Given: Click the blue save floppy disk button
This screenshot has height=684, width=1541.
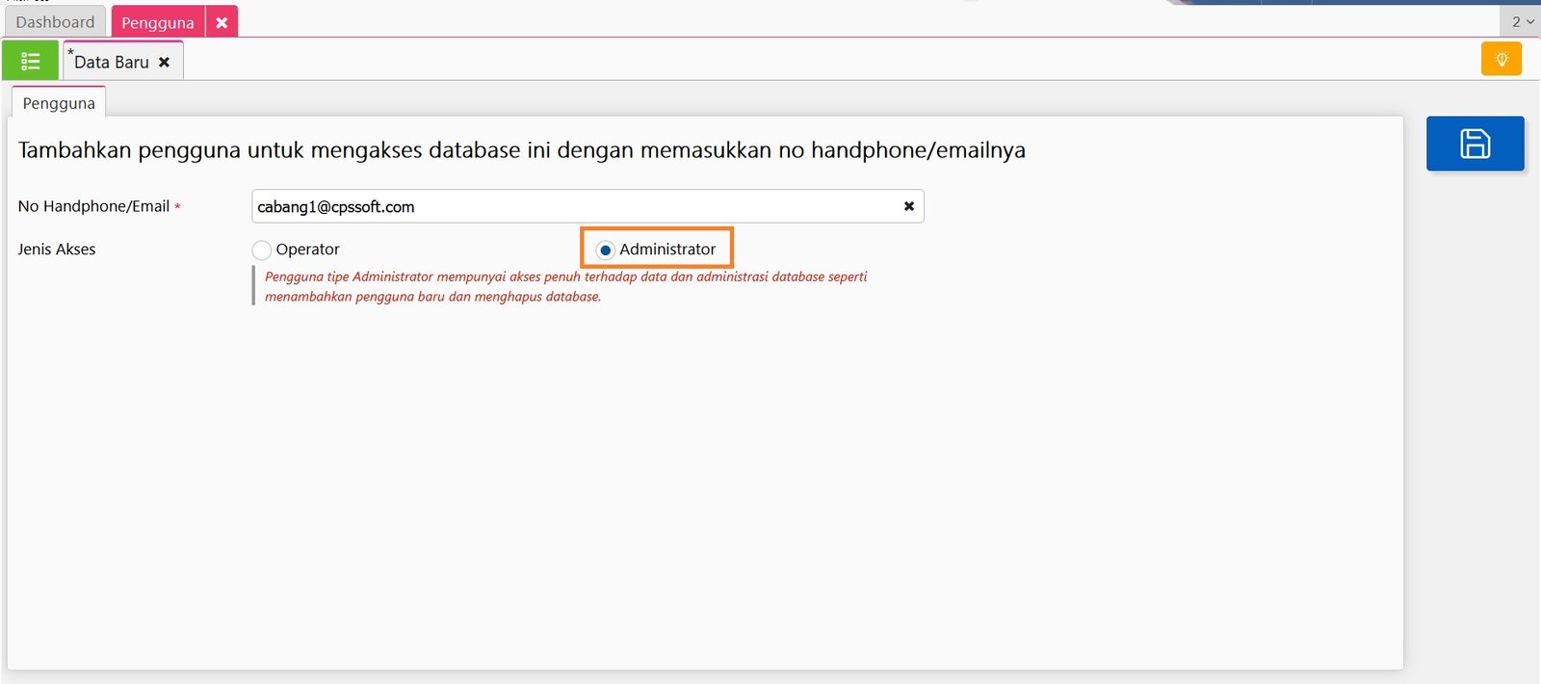Looking at the screenshot, I should [1475, 144].
